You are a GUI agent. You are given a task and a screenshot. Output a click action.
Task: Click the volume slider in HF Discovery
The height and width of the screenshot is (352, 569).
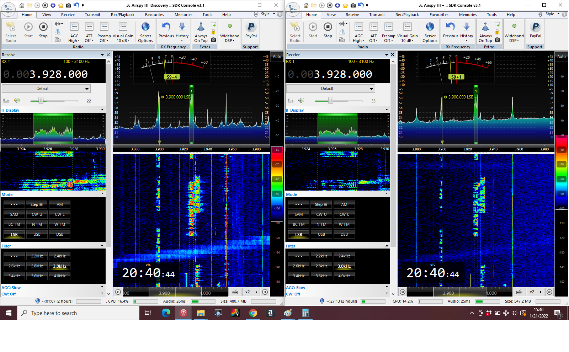[41, 101]
